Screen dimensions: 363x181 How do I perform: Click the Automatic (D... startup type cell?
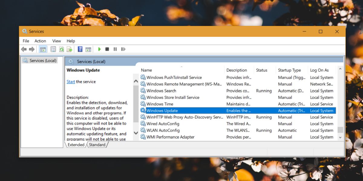point(291,91)
